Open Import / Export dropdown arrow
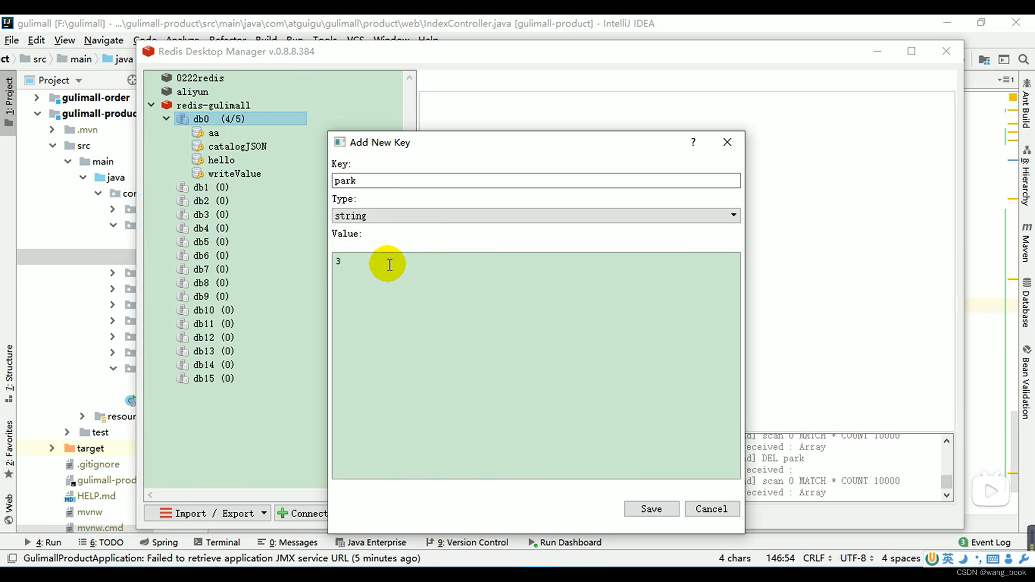 [264, 513]
